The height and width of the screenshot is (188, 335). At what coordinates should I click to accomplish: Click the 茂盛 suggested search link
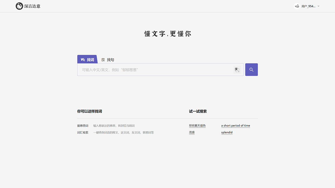(x=192, y=132)
